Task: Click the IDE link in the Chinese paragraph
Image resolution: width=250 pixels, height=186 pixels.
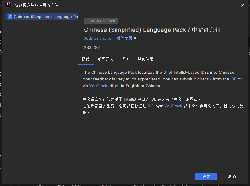Action: click(x=150, y=106)
